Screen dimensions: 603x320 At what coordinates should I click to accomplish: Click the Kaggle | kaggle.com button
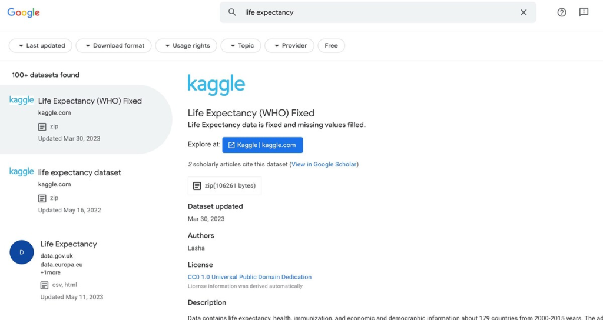[x=263, y=145]
